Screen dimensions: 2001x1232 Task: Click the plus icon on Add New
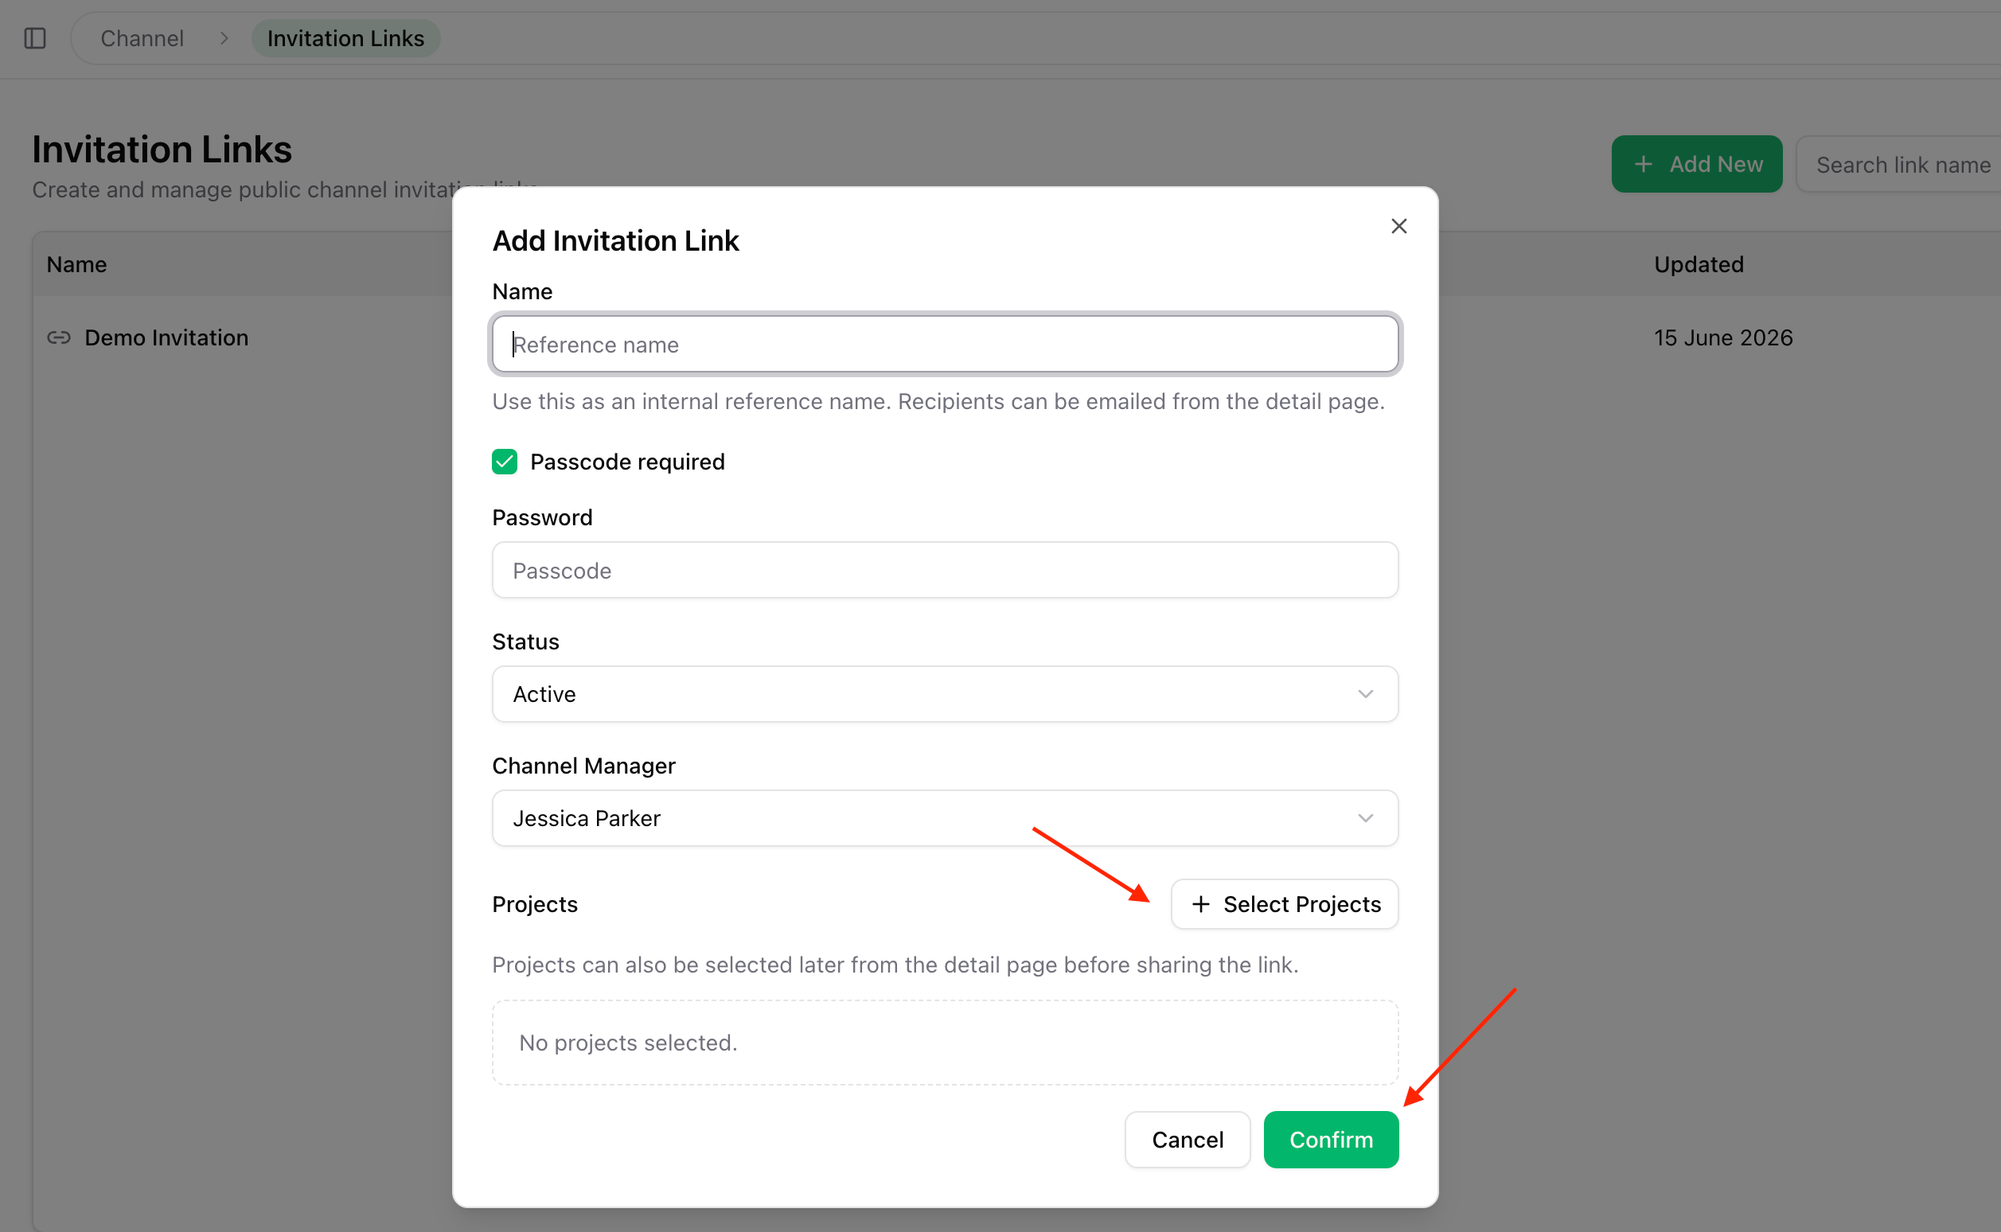point(1644,164)
